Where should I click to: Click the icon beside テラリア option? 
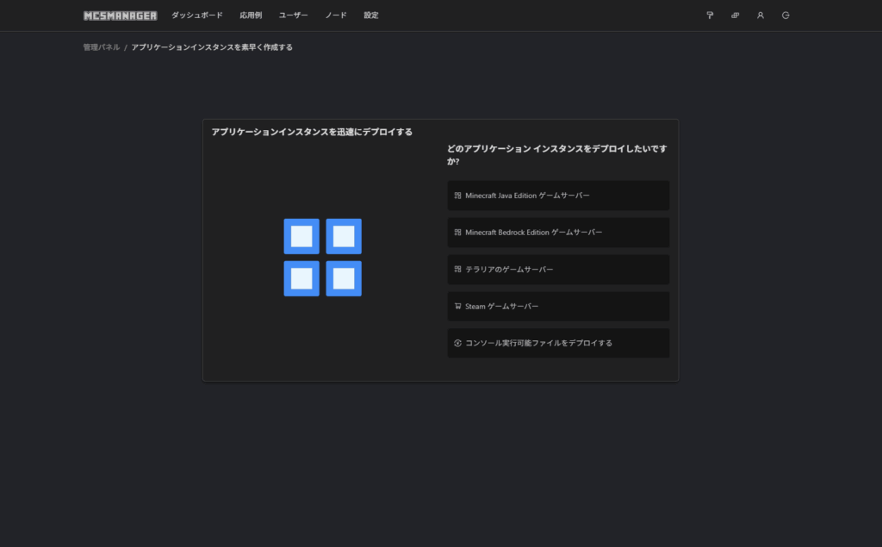click(x=458, y=269)
